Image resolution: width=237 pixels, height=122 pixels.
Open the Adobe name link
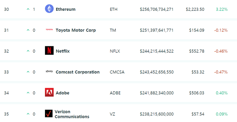coord(63,93)
